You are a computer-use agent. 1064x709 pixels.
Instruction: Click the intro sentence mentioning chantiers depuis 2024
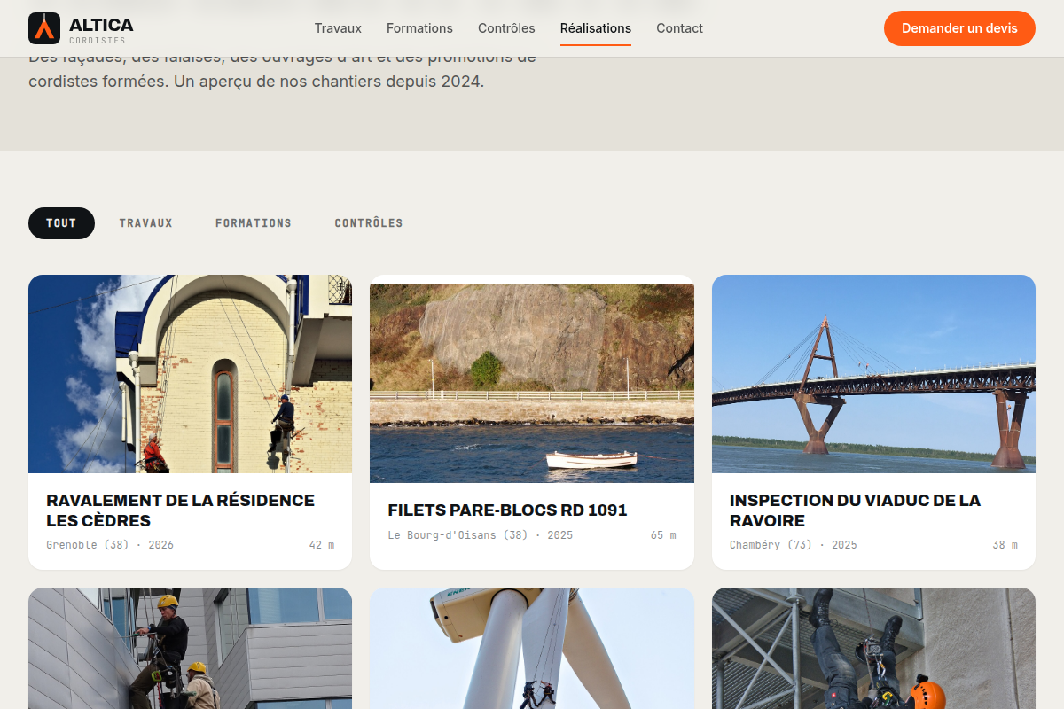pyautogui.click(x=282, y=69)
